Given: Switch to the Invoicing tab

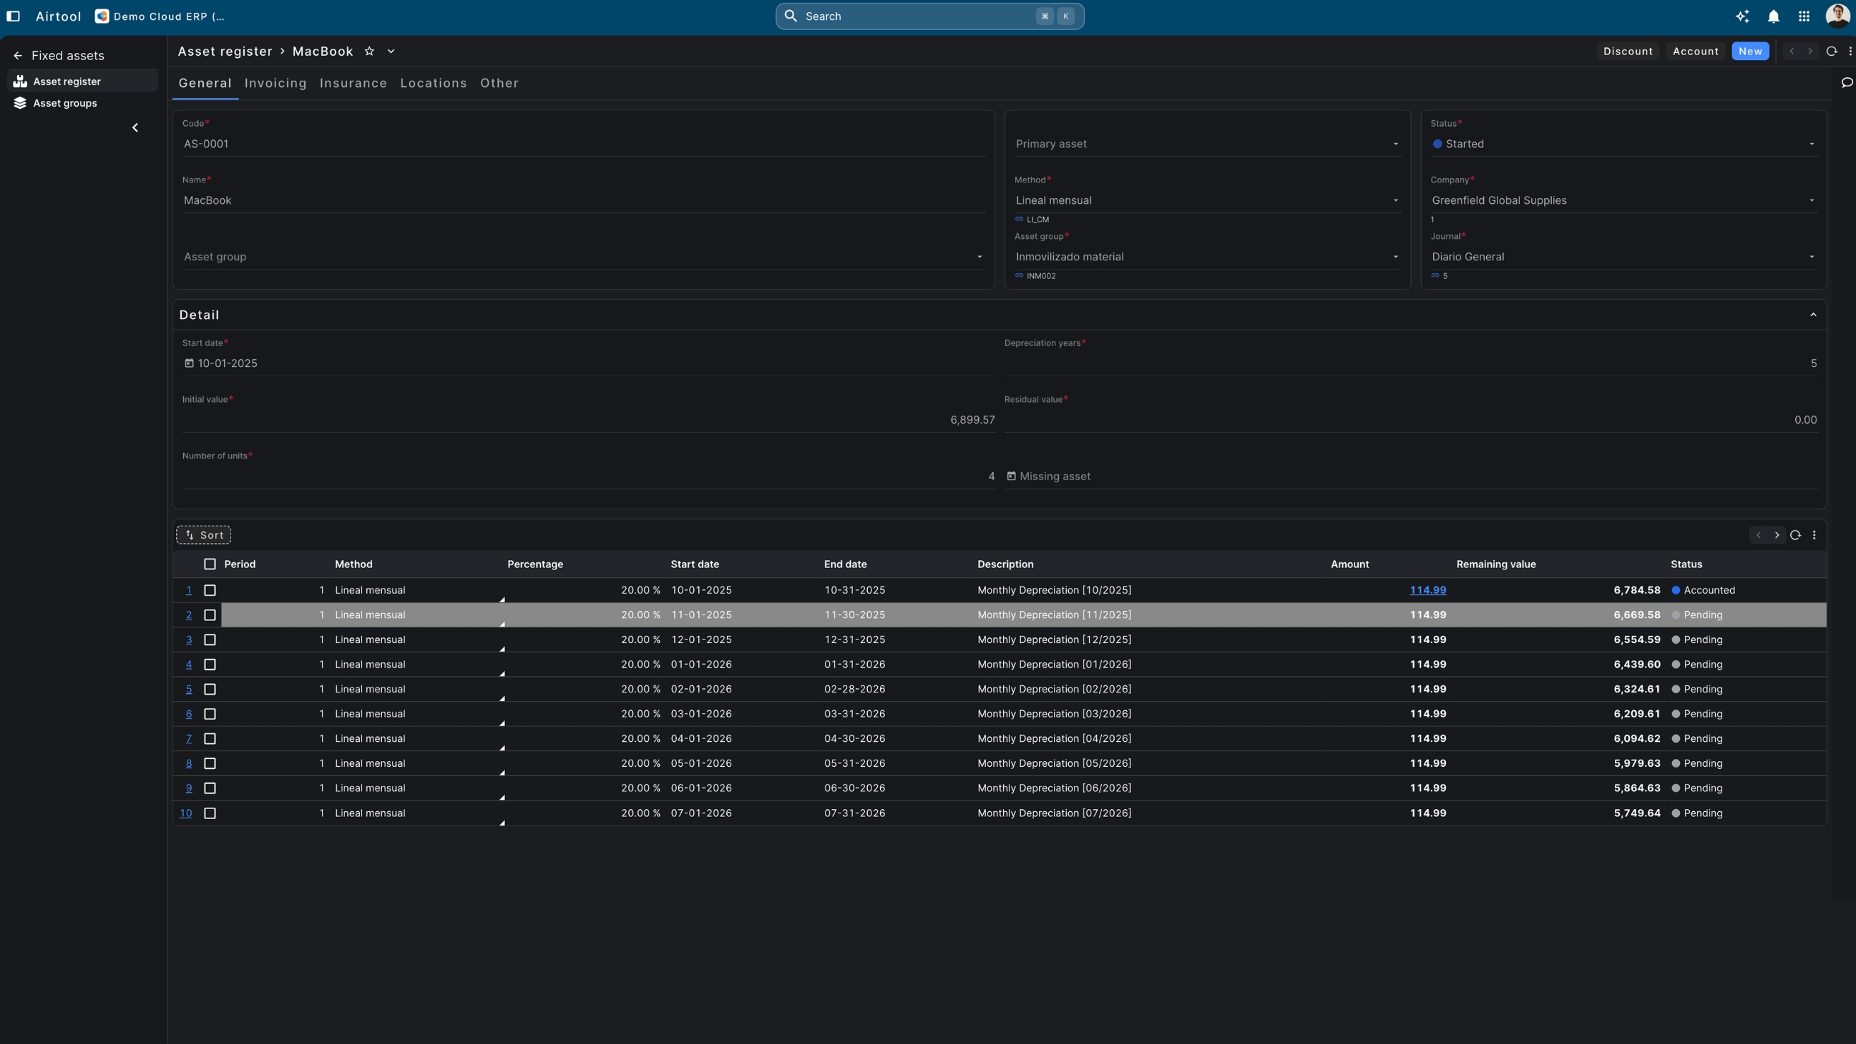Looking at the screenshot, I should 275,83.
